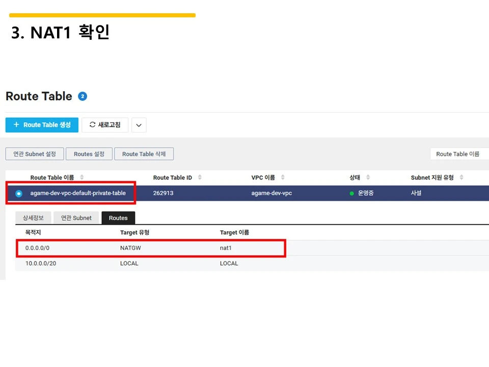
Task: Expand the dropdown arrow next to 새로고침
Action: coord(139,125)
